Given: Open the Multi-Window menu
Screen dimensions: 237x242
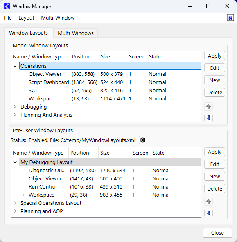Looking at the screenshot, I should (x=58, y=18).
